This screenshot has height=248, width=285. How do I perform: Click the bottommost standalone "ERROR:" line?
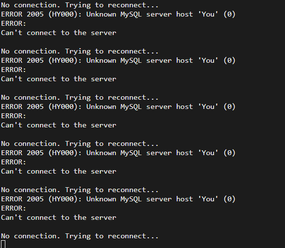(x=14, y=208)
